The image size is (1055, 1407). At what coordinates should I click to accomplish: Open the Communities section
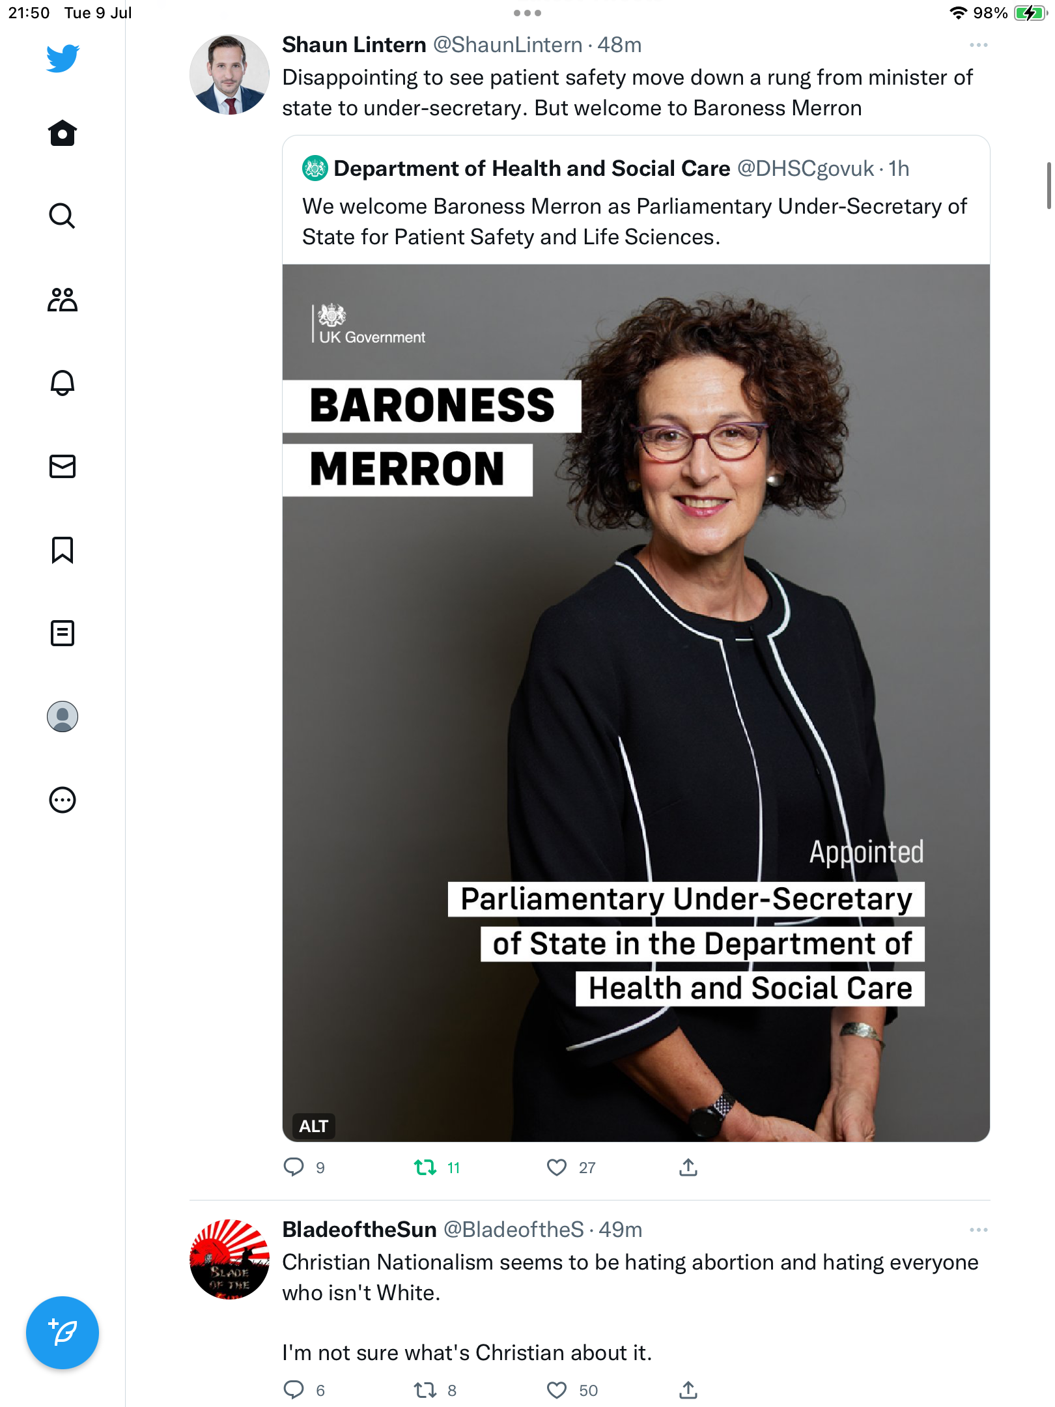click(63, 300)
